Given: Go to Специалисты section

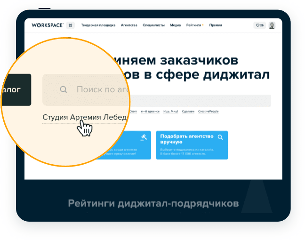Looking at the screenshot, I should 153,25.
